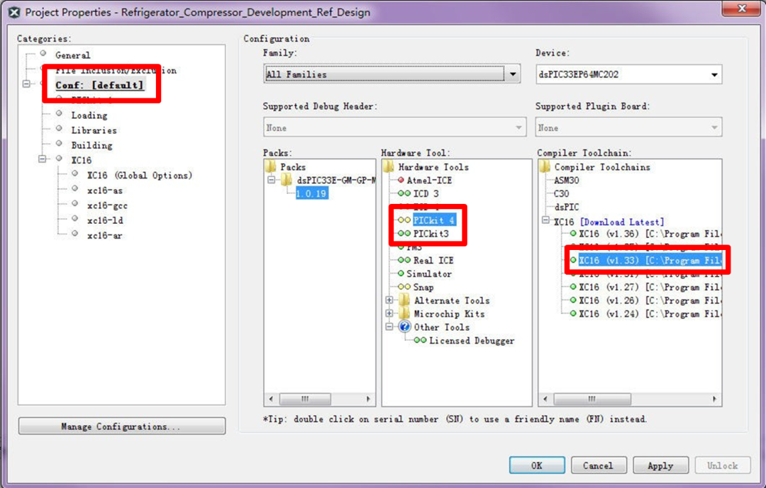Click the XC16 v1.27 green status dot
This screenshot has width=766, height=488.
coord(573,287)
